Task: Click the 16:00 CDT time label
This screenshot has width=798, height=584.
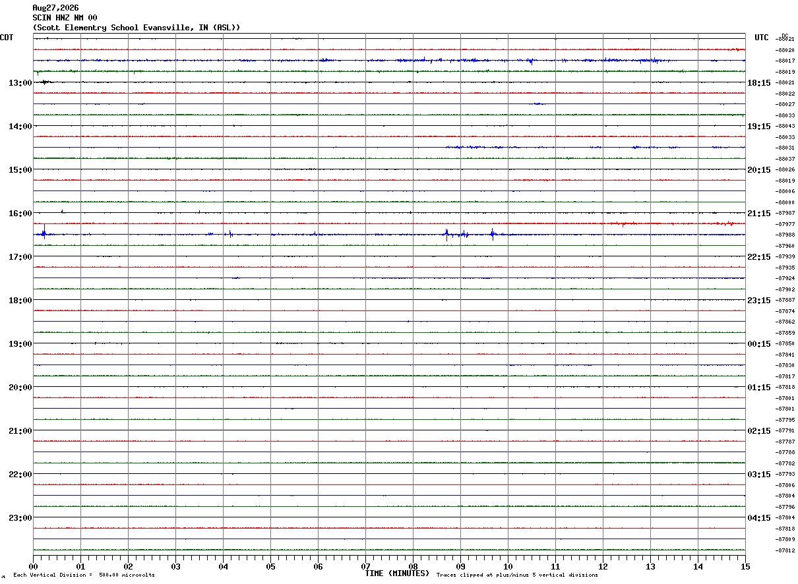Action: (x=20, y=214)
